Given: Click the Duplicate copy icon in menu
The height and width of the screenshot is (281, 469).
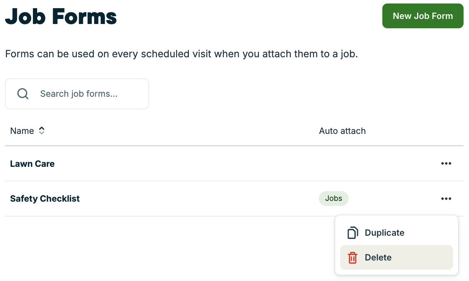Looking at the screenshot, I should point(353,233).
